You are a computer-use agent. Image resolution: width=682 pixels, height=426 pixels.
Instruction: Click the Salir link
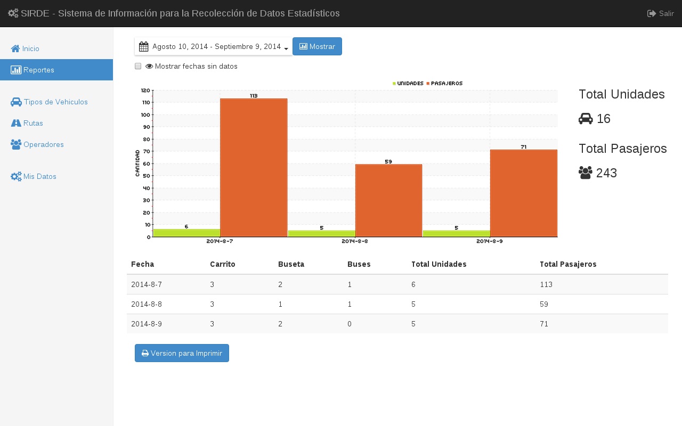tap(661, 13)
